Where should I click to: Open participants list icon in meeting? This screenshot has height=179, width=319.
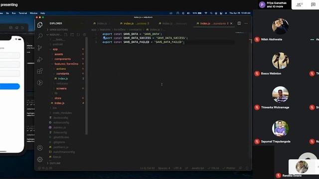coord(299,4)
